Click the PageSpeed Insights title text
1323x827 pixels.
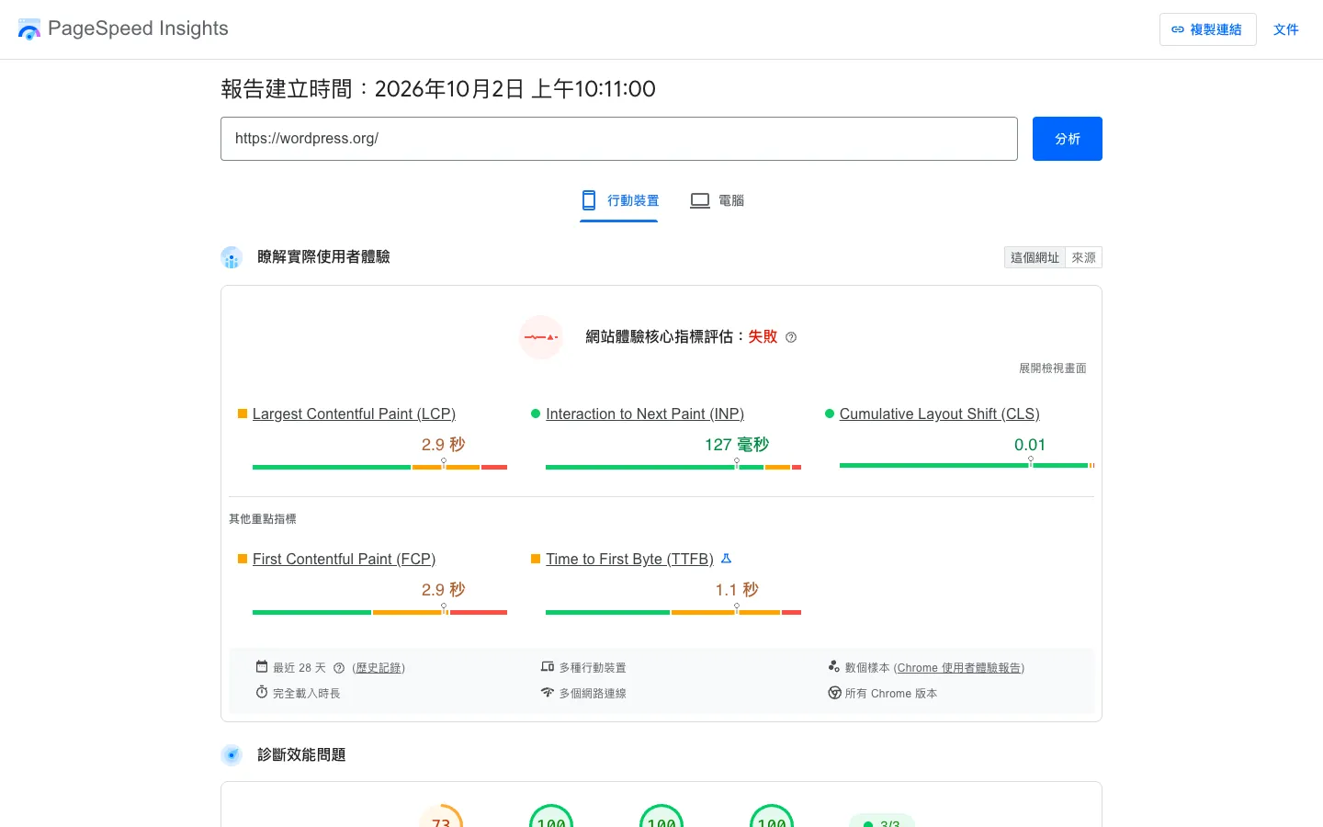click(x=138, y=28)
